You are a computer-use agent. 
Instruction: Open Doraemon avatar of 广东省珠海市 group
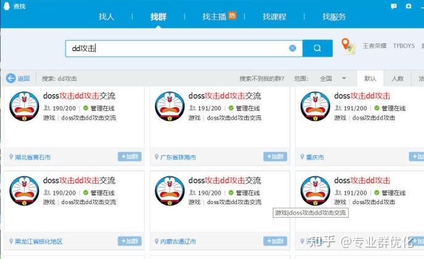coord(170,106)
